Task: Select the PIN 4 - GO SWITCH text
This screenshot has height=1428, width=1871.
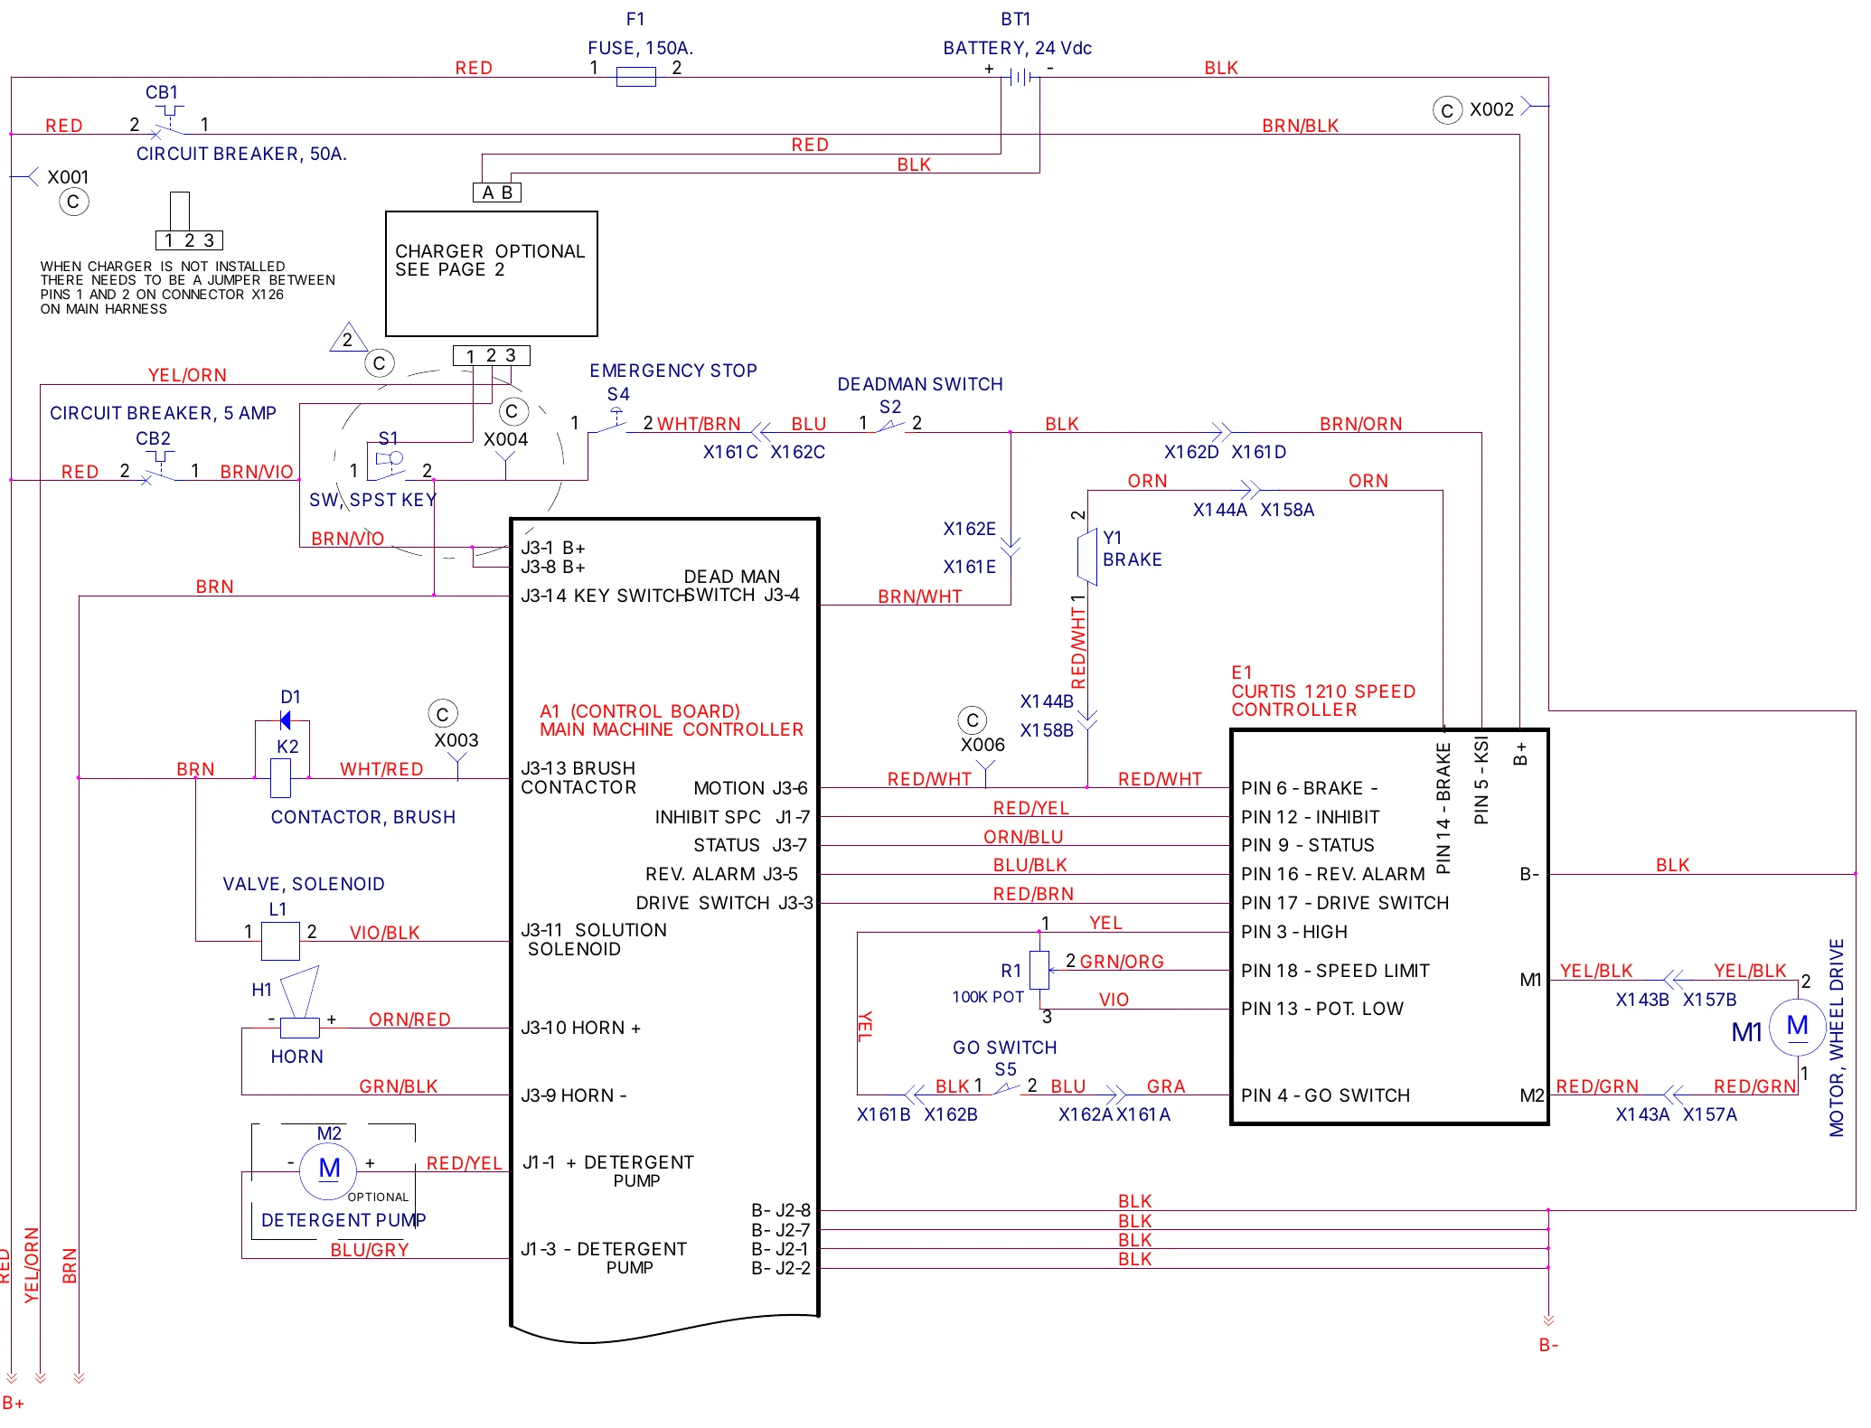Action: (1325, 1095)
